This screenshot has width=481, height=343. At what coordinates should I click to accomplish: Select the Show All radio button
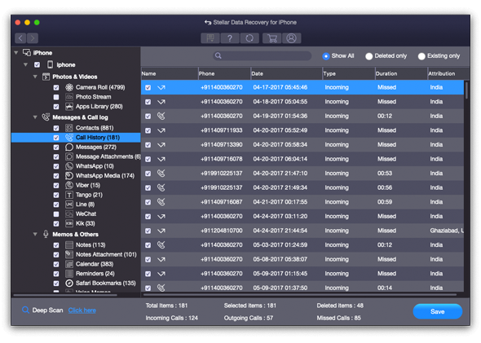(x=326, y=56)
